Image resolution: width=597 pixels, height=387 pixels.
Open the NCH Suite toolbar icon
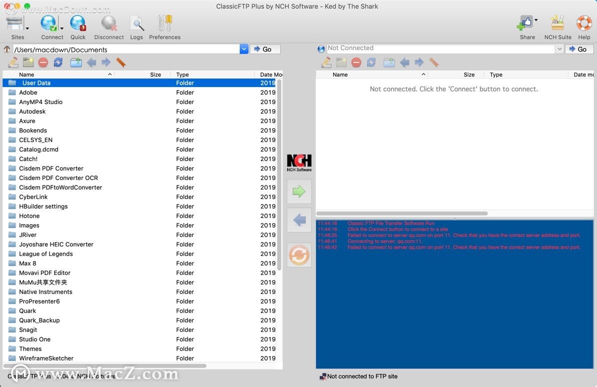[x=557, y=23]
